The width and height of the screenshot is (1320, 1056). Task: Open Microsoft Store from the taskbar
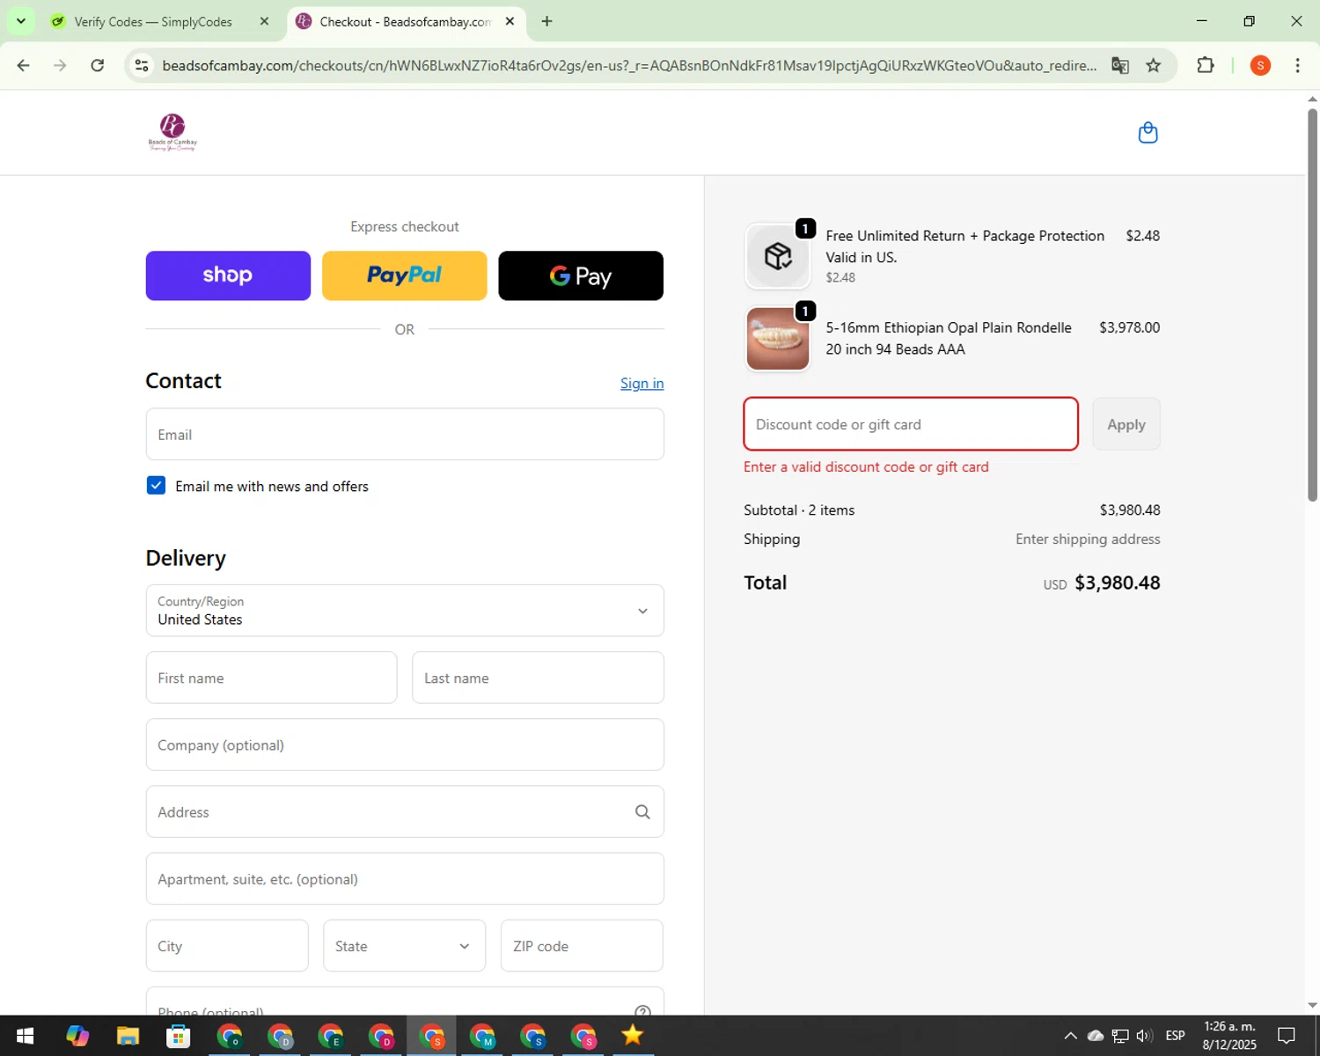coord(179,1036)
